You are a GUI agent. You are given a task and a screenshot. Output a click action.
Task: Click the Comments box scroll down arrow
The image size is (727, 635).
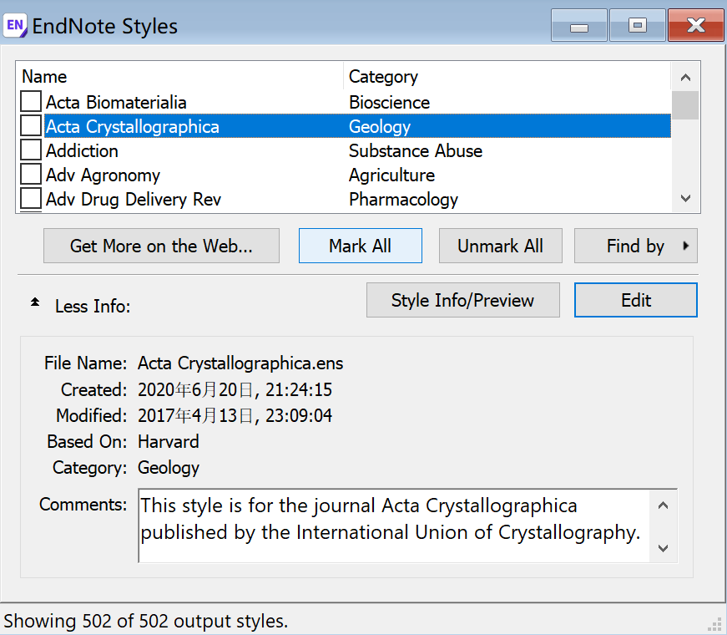click(x=663, y=548)
